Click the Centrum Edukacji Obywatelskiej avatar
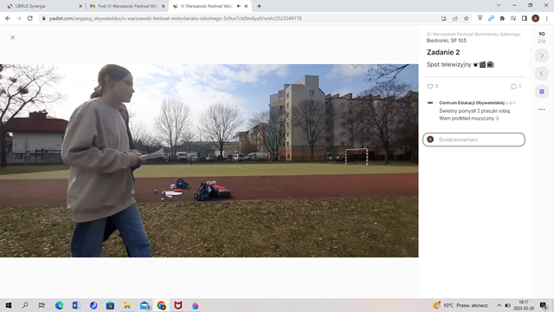 tap(430, 103)
